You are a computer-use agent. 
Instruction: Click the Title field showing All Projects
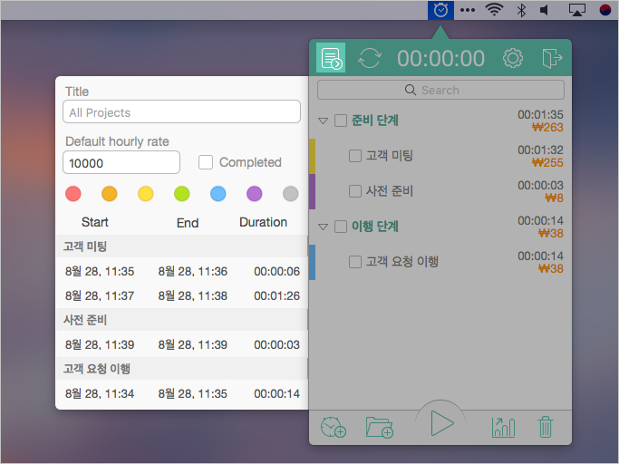[181, 111]
